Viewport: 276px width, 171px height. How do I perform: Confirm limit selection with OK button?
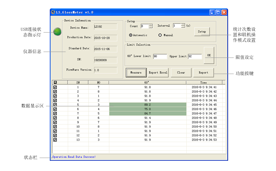(x=209, y=55)
